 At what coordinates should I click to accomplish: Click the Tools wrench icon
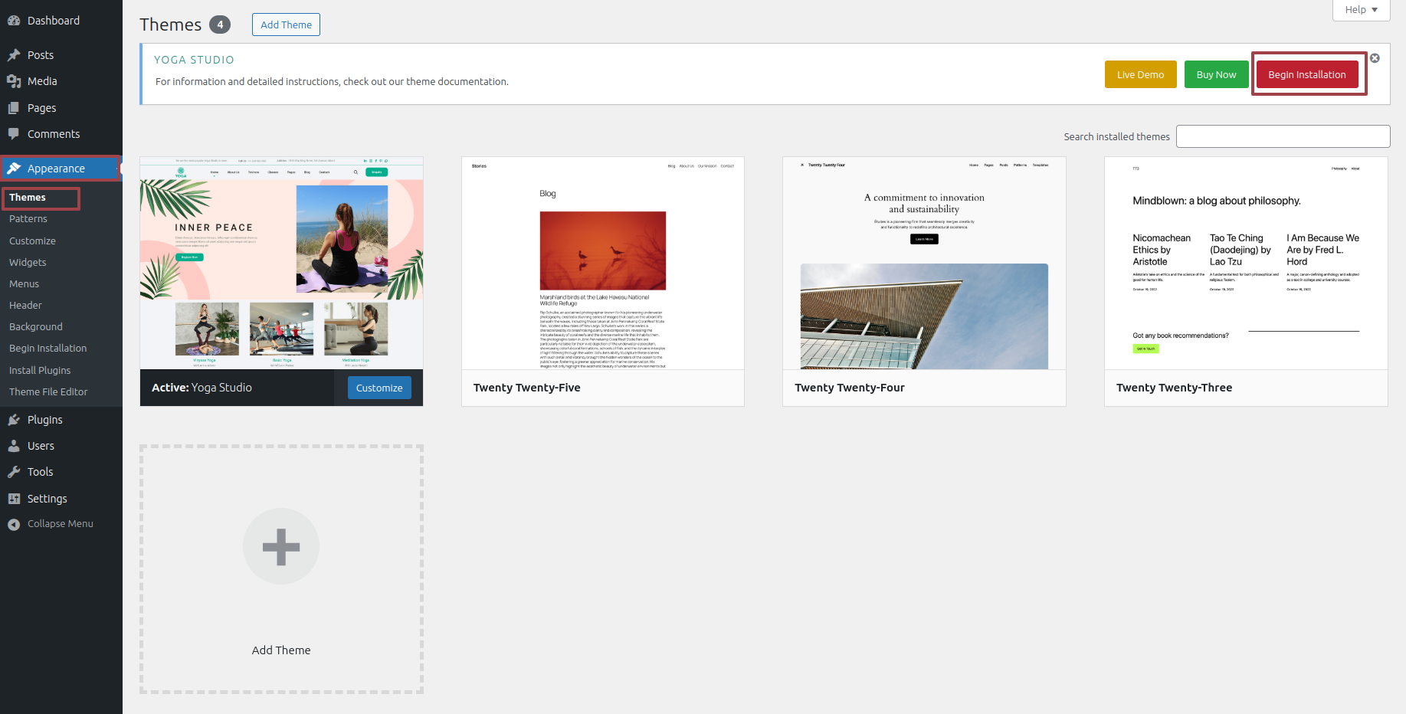click(14, 472)
